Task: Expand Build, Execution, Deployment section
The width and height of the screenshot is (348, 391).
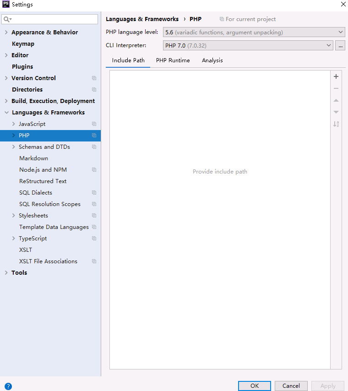Action: click(6, 101)
